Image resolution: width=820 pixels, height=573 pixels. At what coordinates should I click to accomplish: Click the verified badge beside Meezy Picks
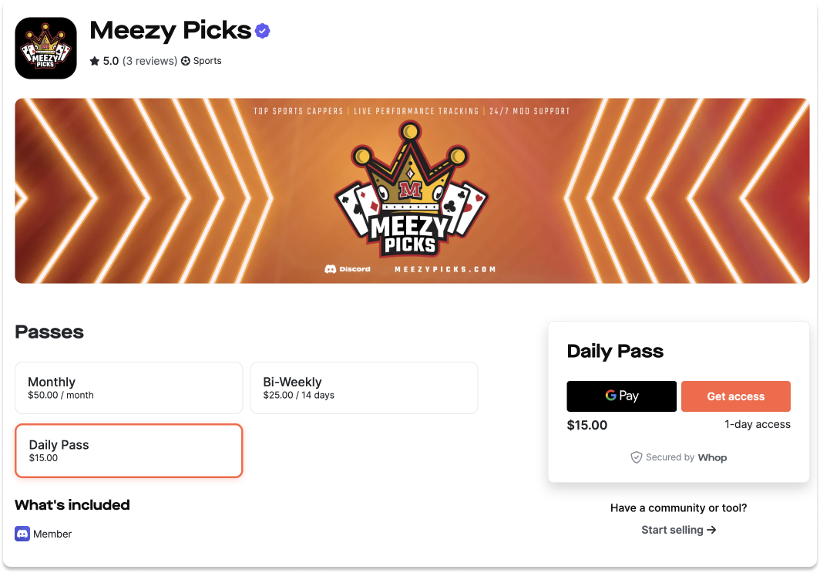(x=262, y=31)
